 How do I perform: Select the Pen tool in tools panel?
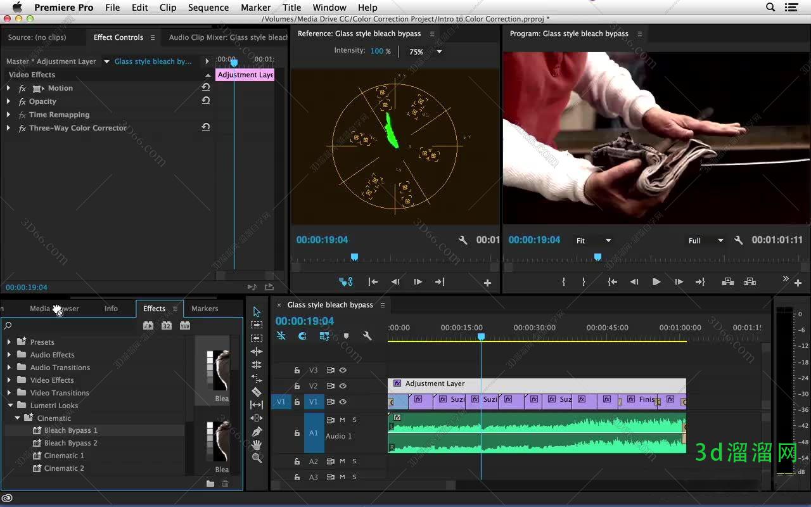point(257,432)
